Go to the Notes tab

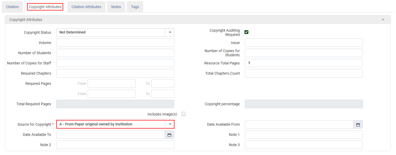116,7
